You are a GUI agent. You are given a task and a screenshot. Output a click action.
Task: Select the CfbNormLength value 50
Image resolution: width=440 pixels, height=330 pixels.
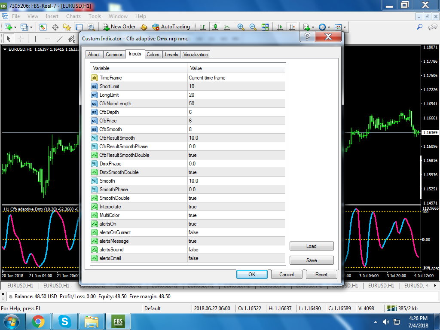(x=236, y=104)
